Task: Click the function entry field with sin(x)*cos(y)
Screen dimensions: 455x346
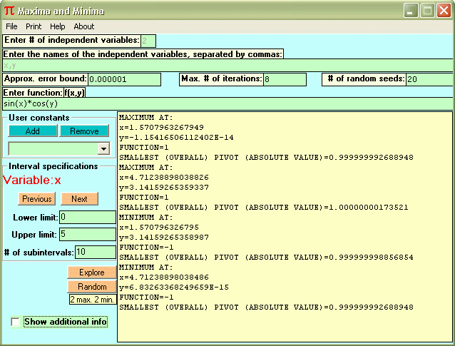Action: pos(228,104)
